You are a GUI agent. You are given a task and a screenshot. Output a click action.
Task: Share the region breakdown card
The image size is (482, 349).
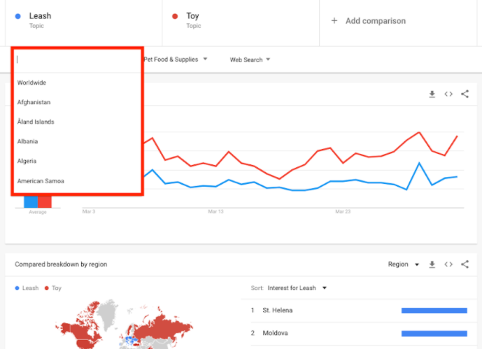(465, 264)
